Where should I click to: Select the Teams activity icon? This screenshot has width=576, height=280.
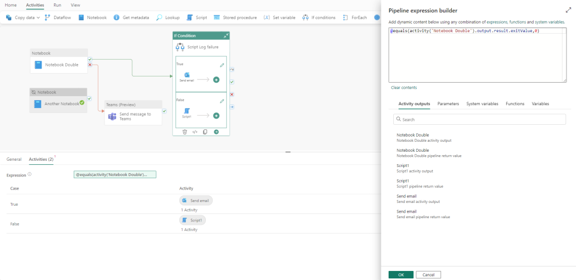coord(112,117)
